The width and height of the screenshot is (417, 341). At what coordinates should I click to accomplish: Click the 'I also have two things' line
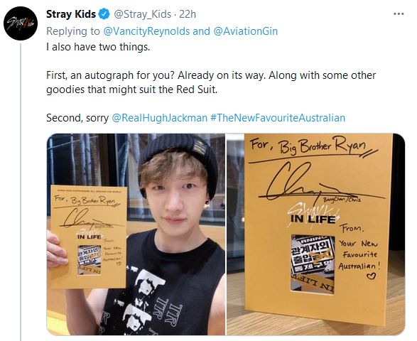98,47
